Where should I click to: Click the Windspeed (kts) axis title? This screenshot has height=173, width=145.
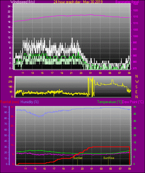(23, 2)
